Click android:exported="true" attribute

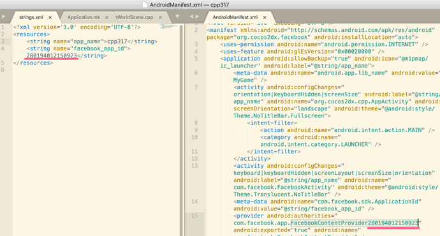click(x=272, y=230)
